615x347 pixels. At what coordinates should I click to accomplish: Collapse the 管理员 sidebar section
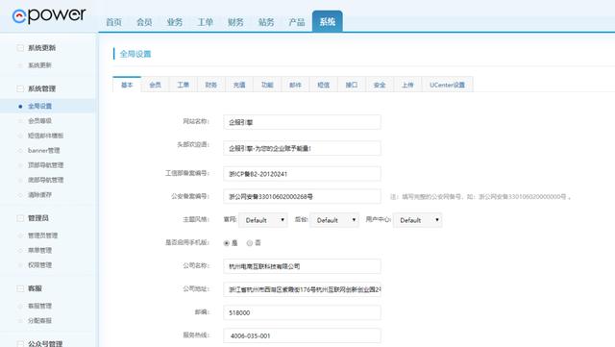click(x=33, y=218)
